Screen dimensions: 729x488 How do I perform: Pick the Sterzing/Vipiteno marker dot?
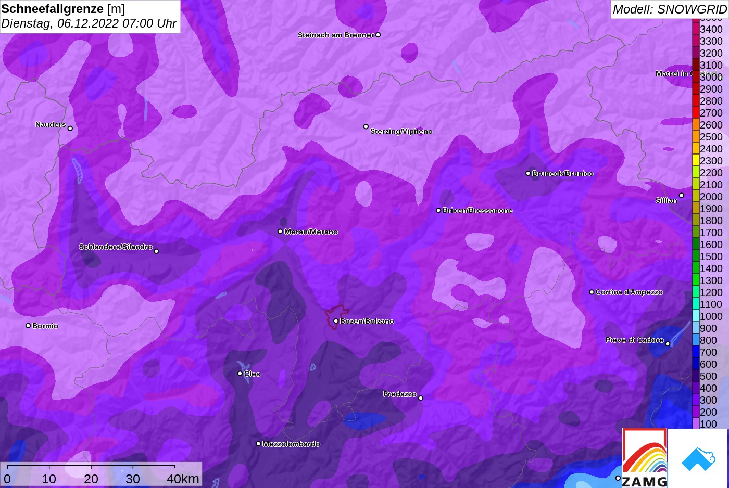tap(366, 126)
